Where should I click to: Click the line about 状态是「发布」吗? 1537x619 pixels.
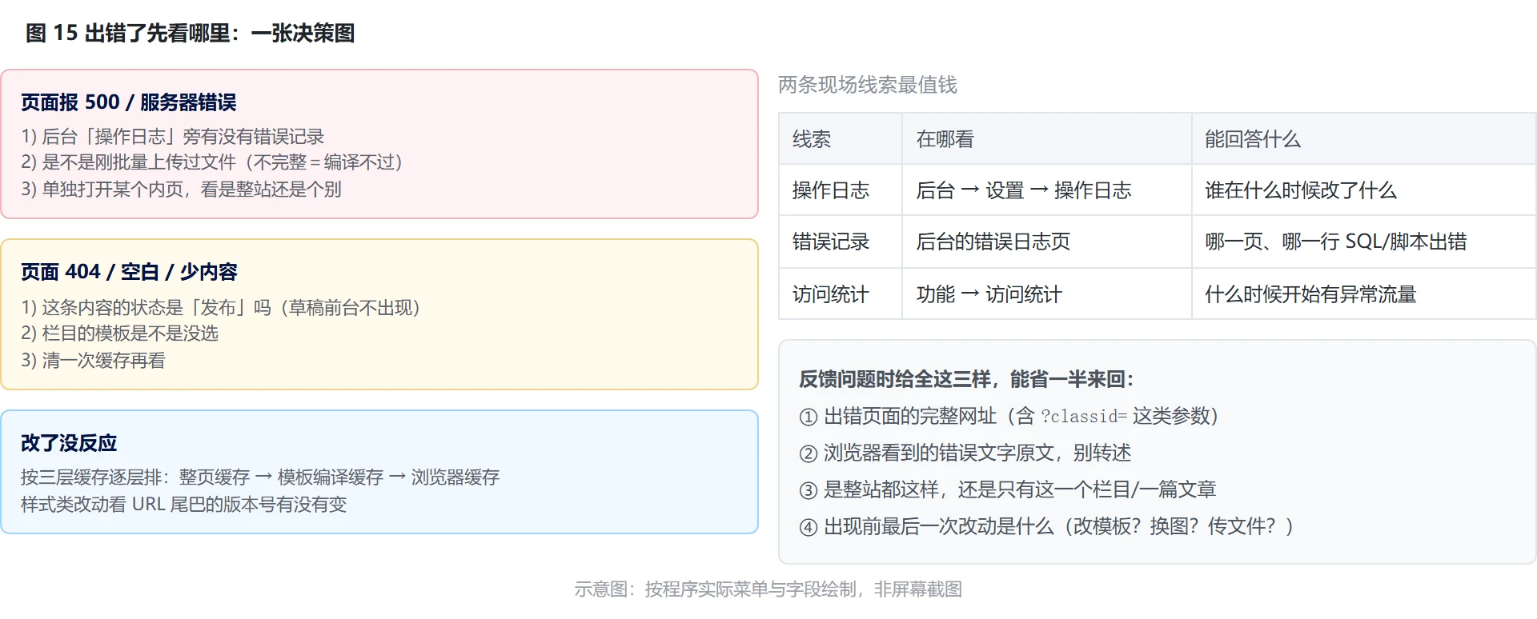pyautogui.click(x=221, y=308)
